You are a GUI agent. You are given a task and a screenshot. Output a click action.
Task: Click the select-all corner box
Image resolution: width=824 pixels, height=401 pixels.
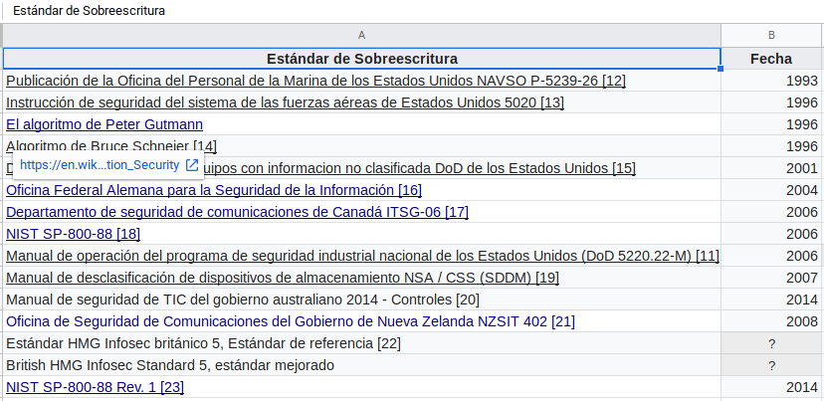point(2,35)
